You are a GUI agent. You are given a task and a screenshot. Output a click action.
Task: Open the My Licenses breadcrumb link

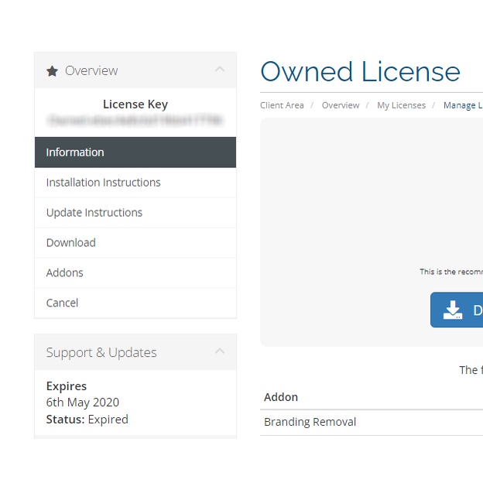tap(401, 105)
